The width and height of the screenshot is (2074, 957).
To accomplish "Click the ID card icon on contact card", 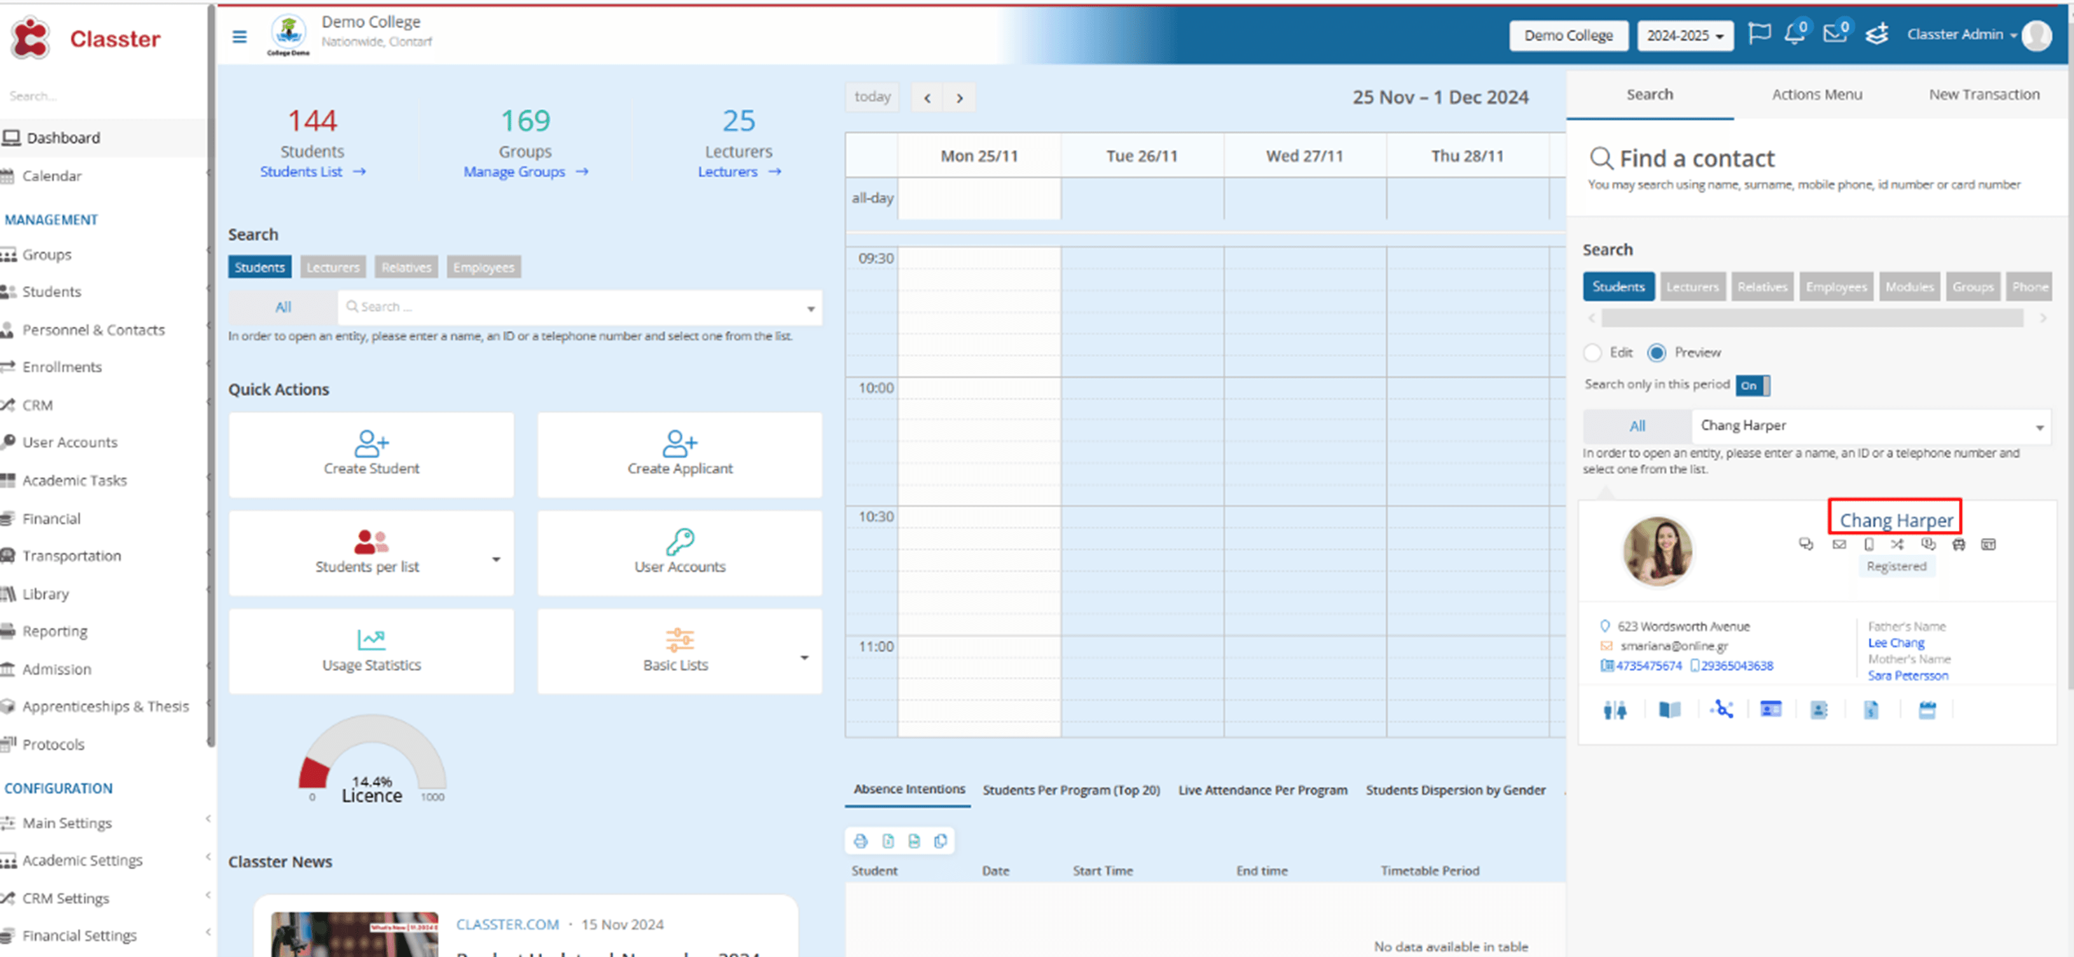I will [x=1771, y=709].
